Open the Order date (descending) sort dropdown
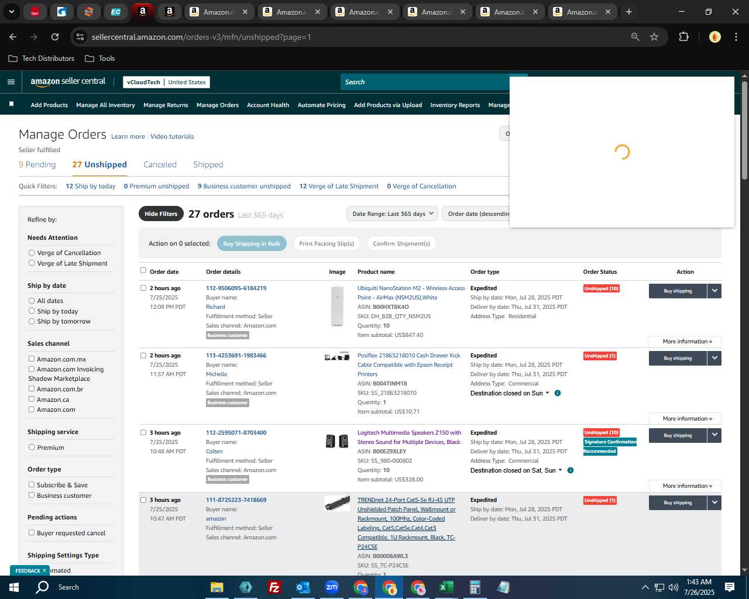 tap(476, 214)
